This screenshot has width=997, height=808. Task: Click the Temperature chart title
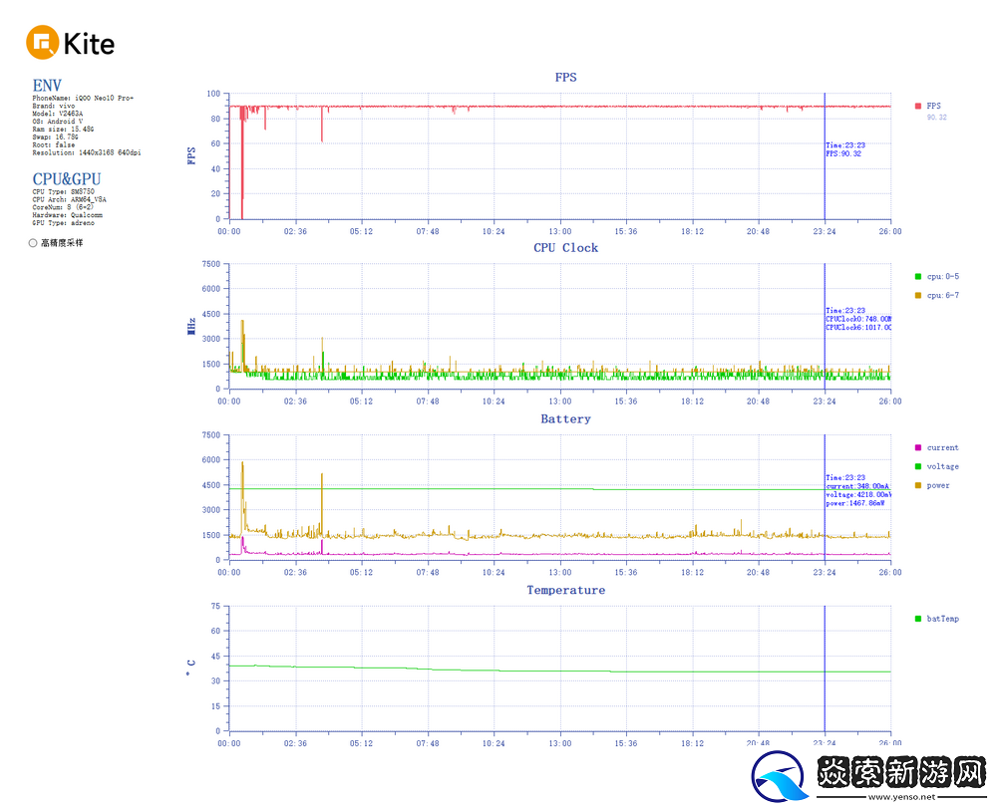[x=565, y=591]
